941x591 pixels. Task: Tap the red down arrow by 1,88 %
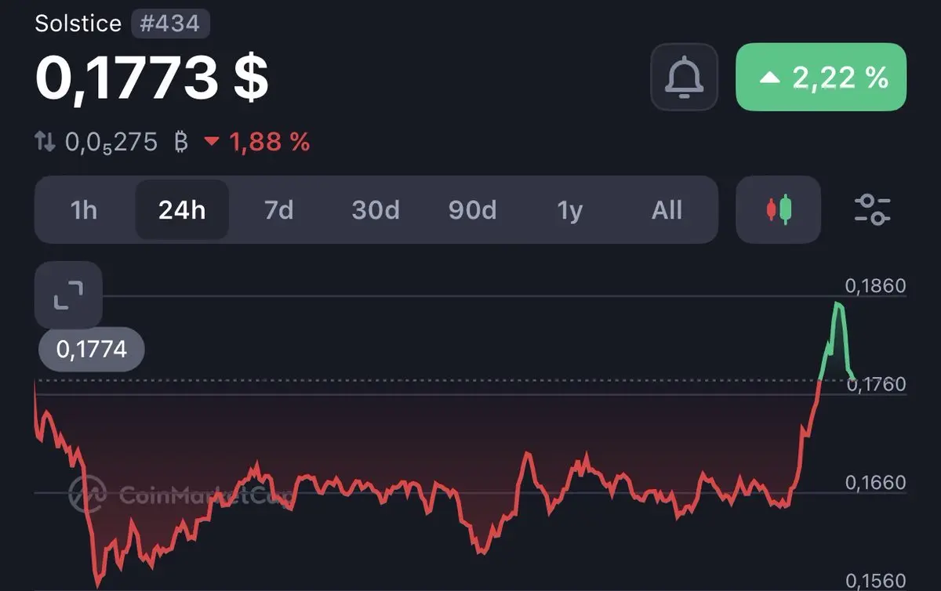pos(212,143)
